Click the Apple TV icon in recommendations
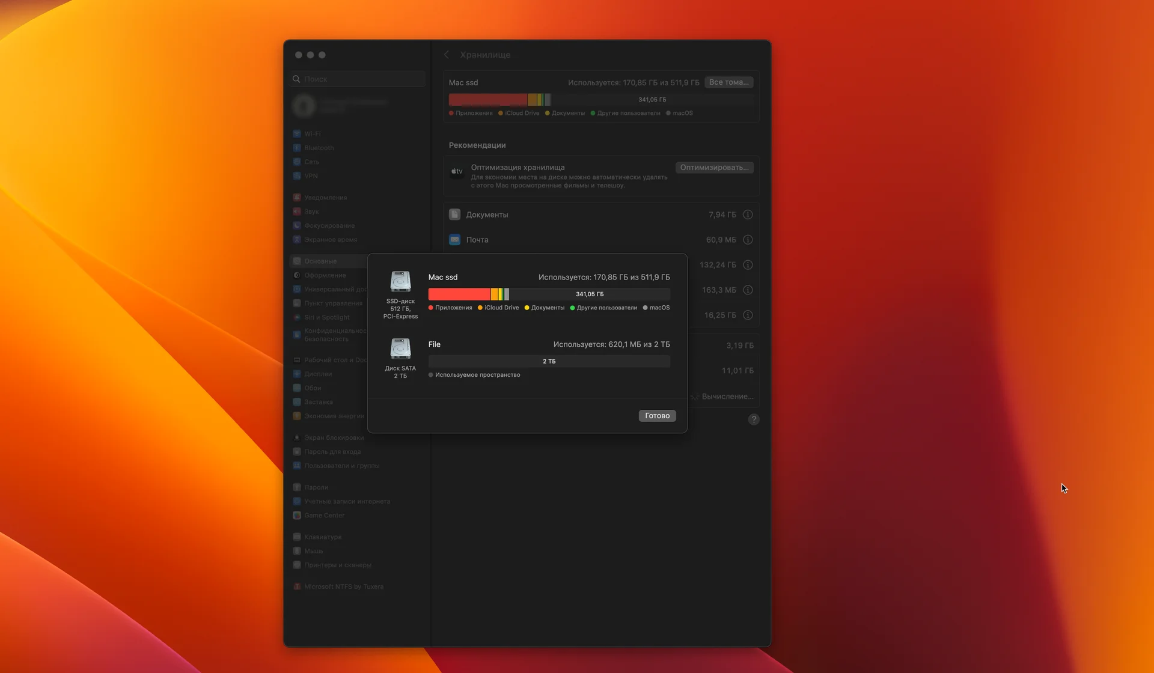This screenshot has height=673, width=1154. [457, 171]
